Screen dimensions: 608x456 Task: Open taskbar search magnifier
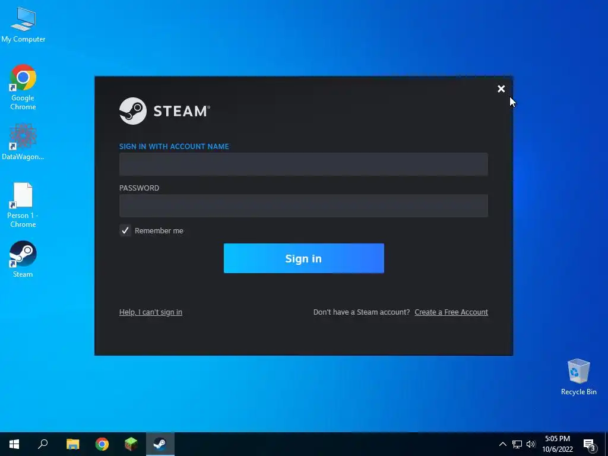click(43, 444)
